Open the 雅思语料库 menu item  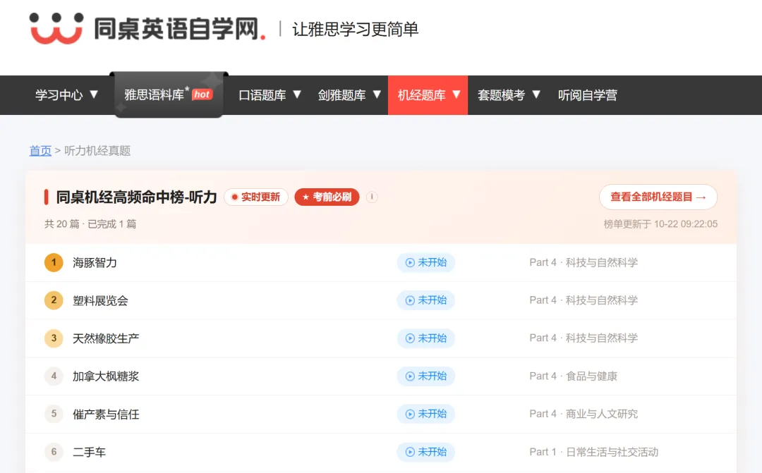point(169,94)
